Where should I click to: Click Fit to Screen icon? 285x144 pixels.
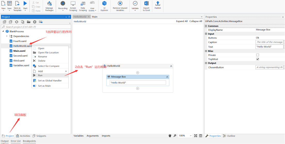point(196,136)
